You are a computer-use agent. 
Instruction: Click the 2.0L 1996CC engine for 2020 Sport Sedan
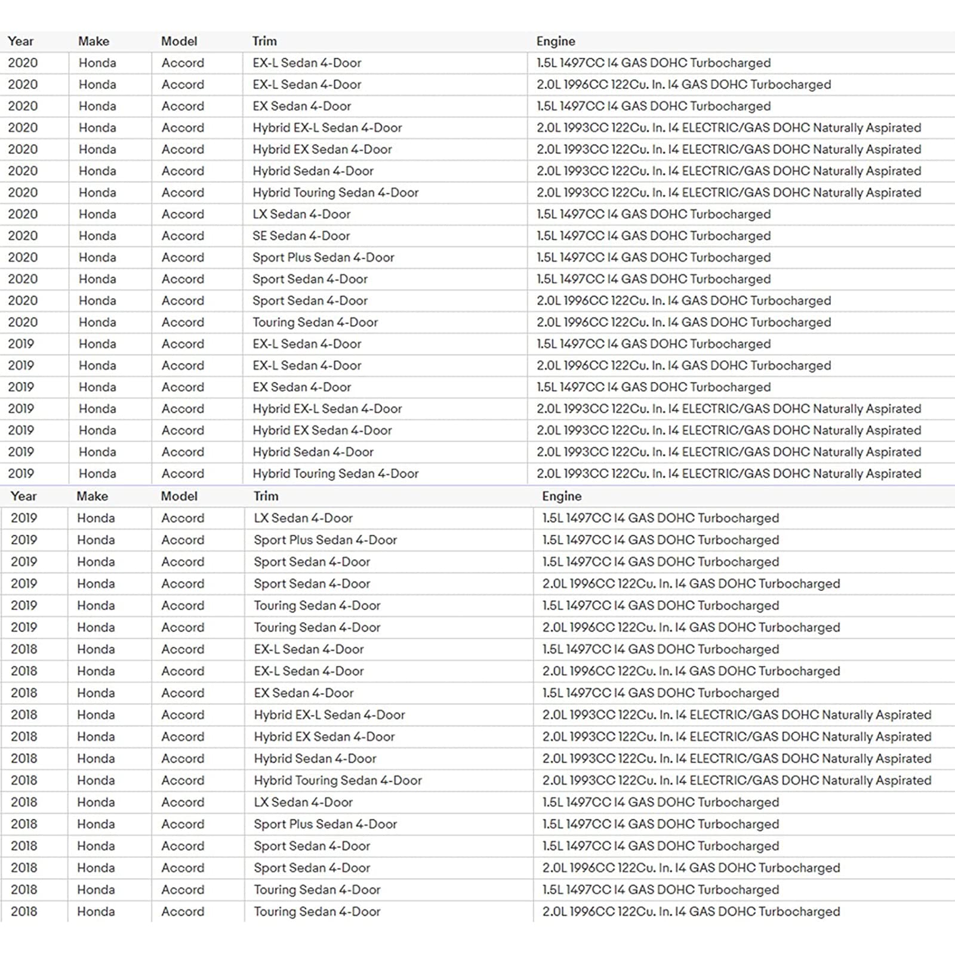pyautogui.click(x=741, y=301)
